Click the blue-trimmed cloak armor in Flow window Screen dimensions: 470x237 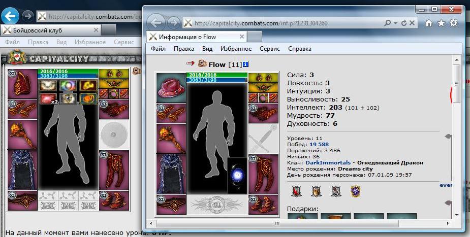coord(171,174)
